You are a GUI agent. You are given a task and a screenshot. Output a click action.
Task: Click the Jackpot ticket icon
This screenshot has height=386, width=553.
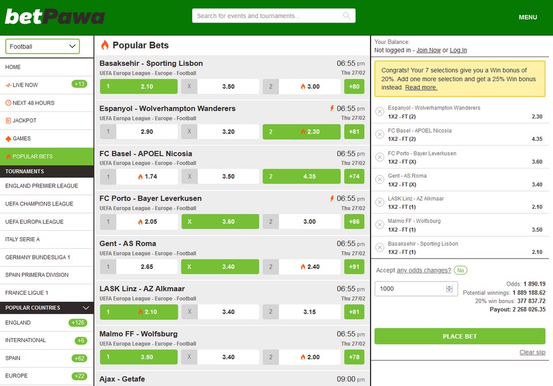tap(8, 121)
